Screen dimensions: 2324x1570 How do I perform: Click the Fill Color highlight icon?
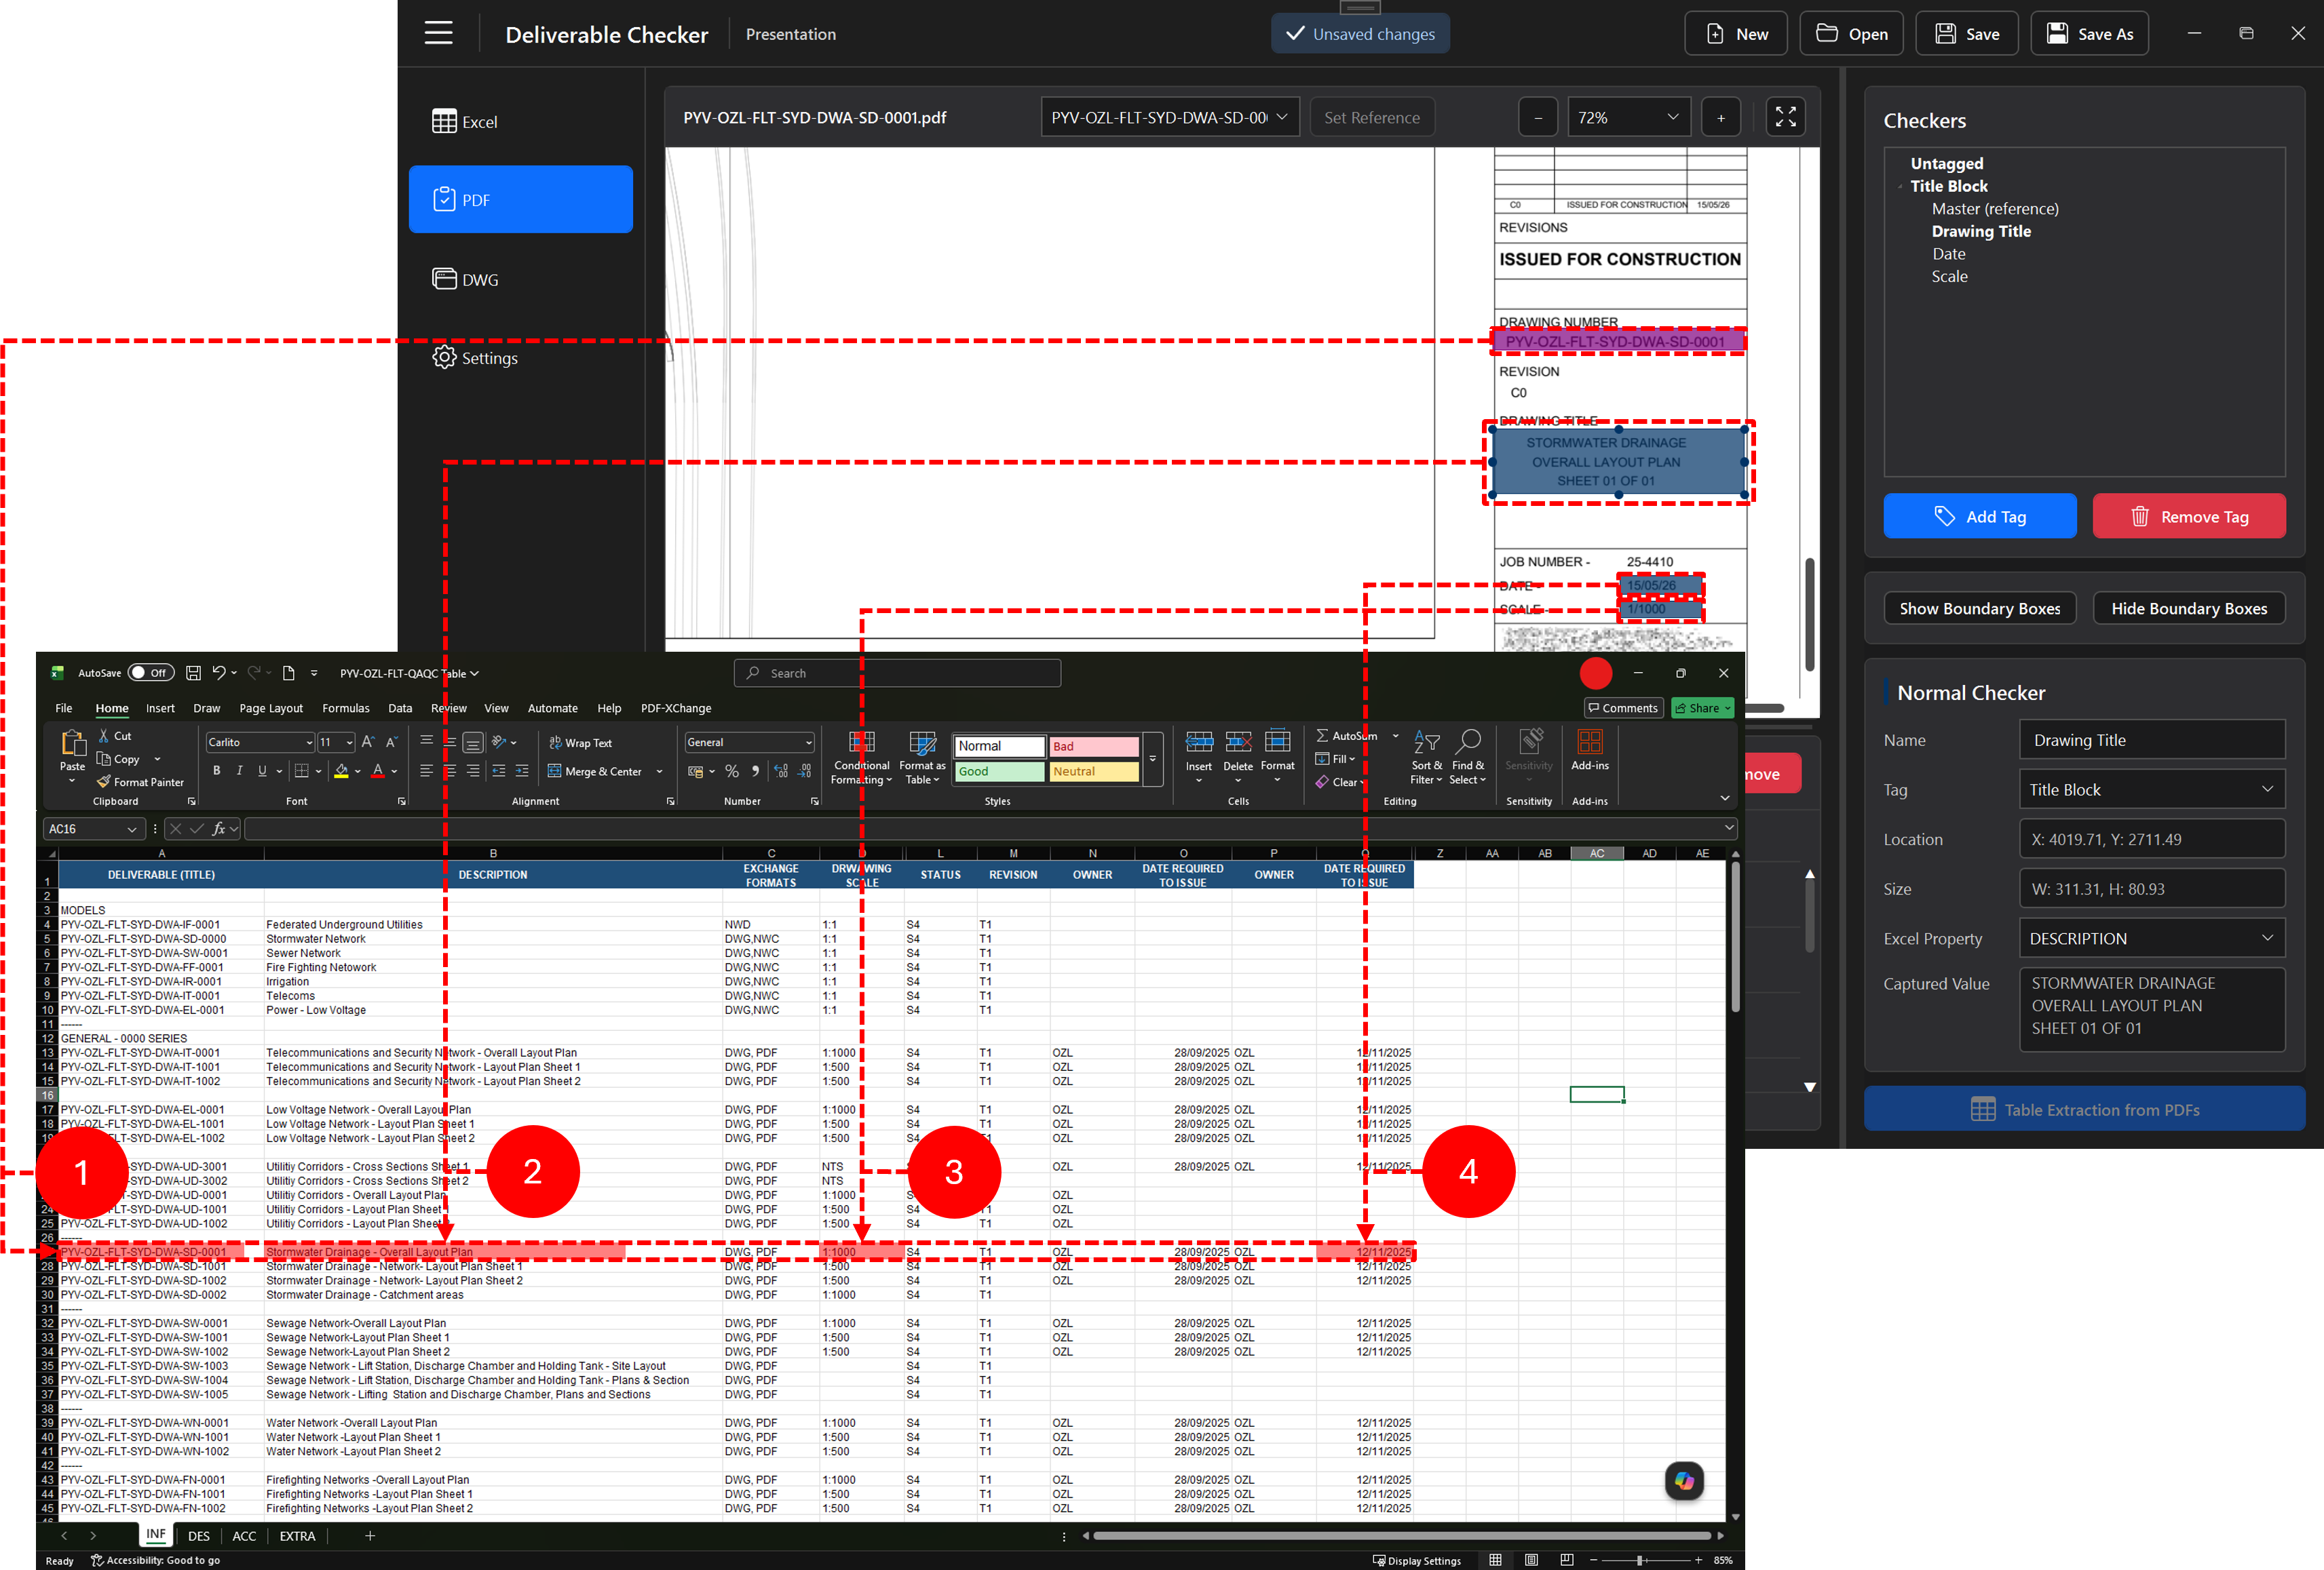pos(341,770)
